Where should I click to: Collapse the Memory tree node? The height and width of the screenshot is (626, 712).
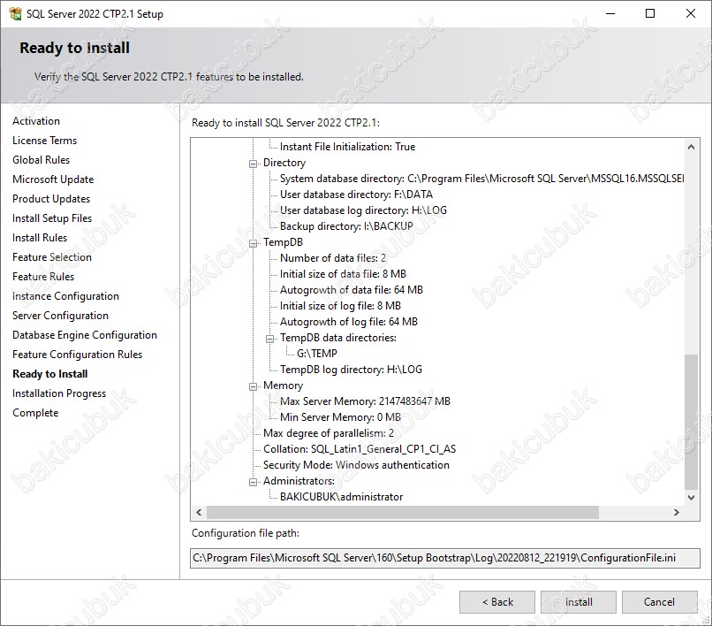(253, 386)
